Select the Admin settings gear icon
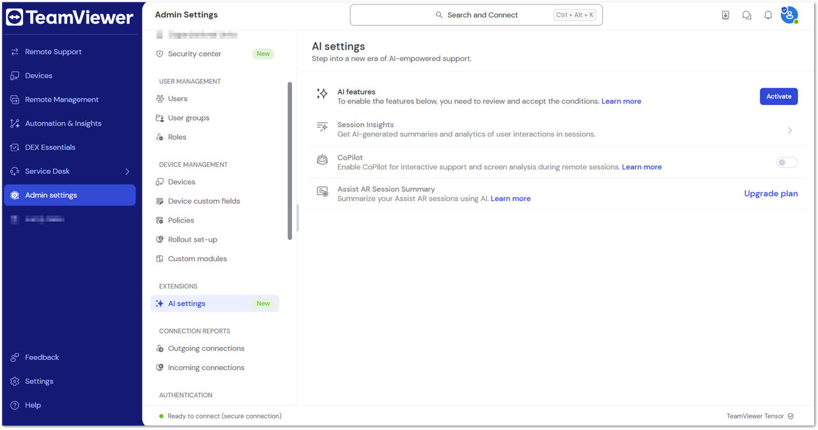Viewport: 818px width, 430px height. point(15,196)
